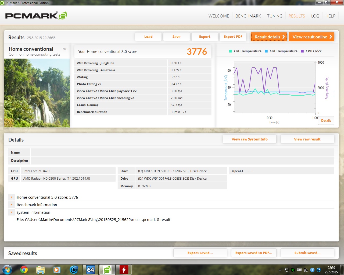Open the red lightning bolt taskbar app
The image size is (344, 275).
124,269
